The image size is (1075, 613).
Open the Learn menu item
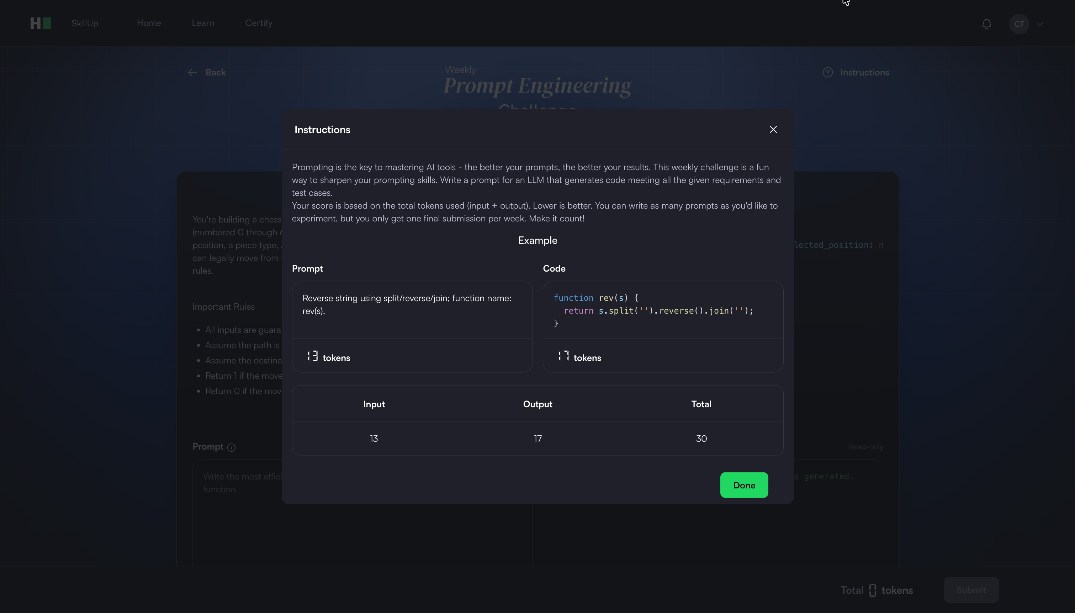click(x=203, y=23)
